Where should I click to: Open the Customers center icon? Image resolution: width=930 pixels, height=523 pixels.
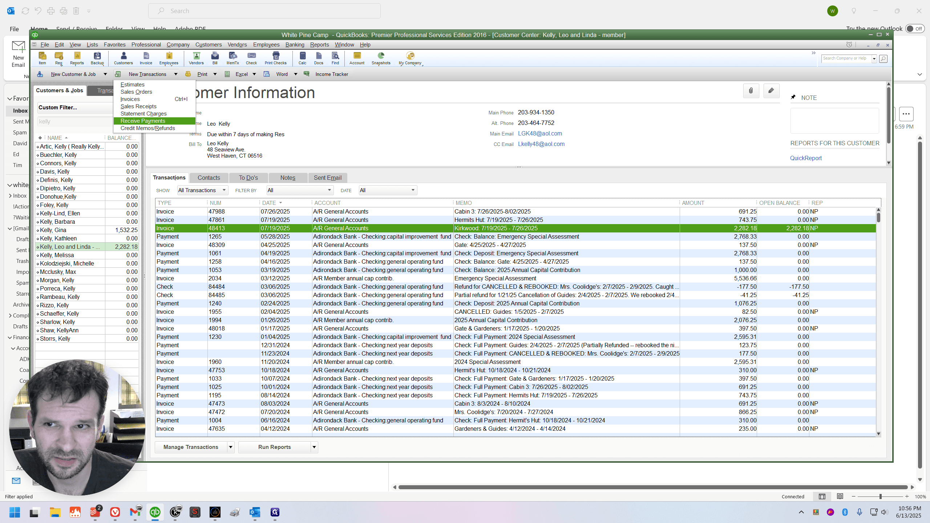(124, 58)
